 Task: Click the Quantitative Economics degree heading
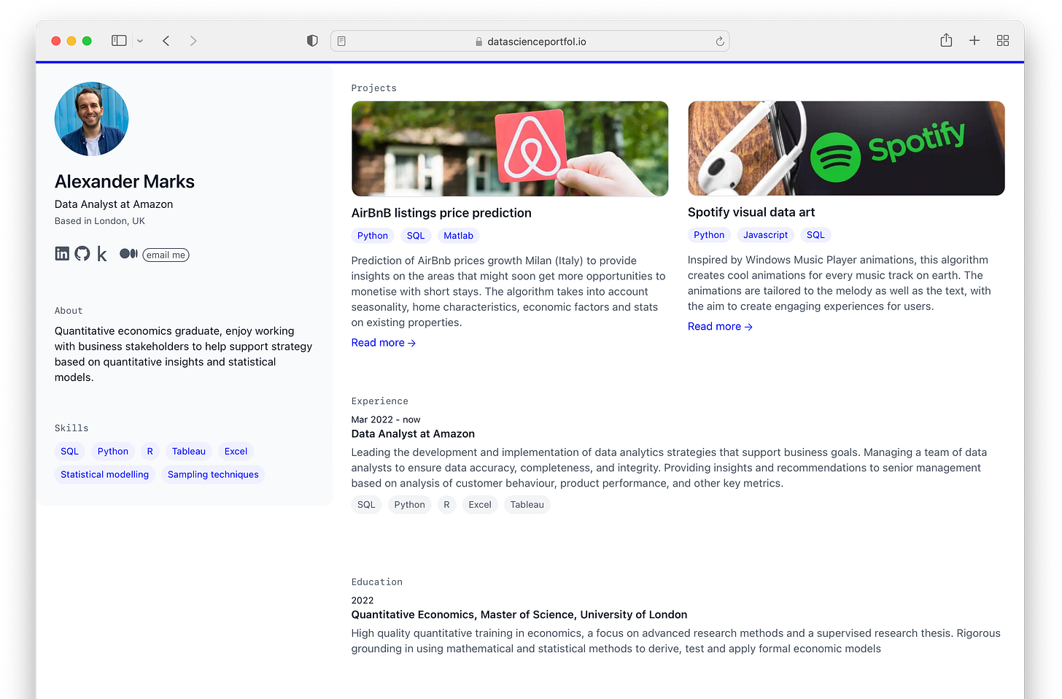click(x=519, y=615)
